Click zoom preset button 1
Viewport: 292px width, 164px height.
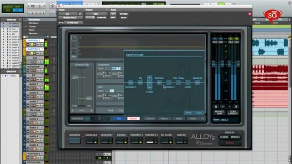[29, 13]
